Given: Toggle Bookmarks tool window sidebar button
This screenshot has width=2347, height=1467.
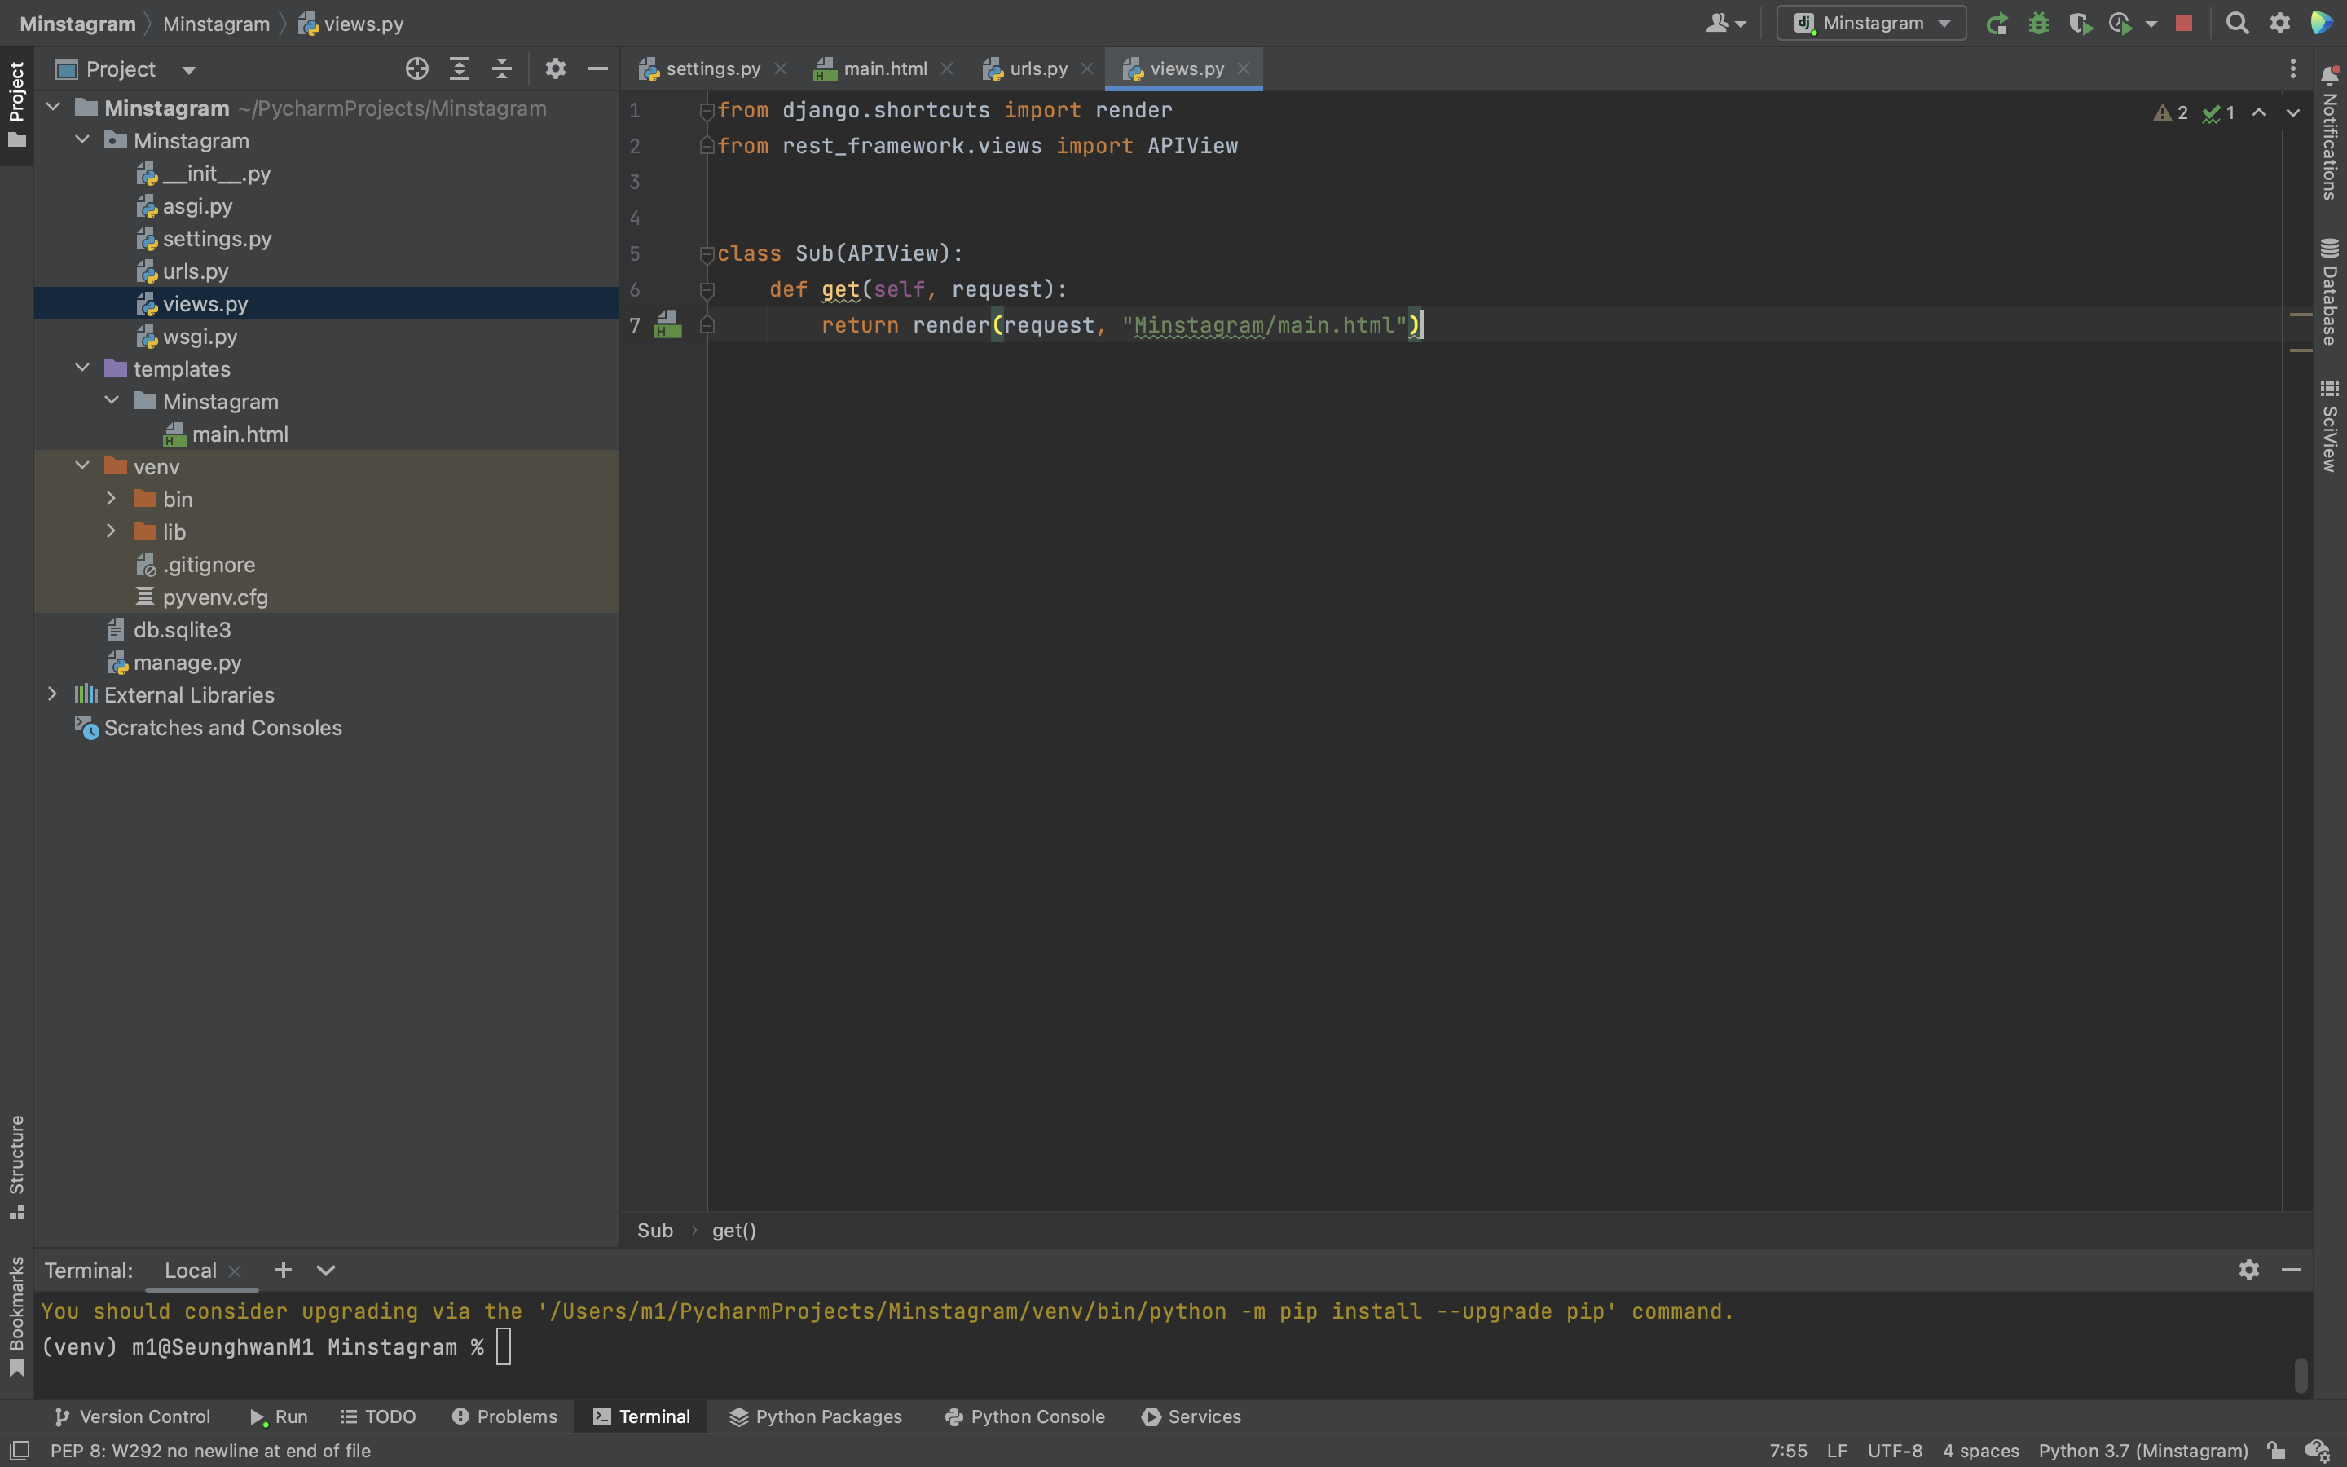Looking at the screenshot, I should [x=16, y=1316].
